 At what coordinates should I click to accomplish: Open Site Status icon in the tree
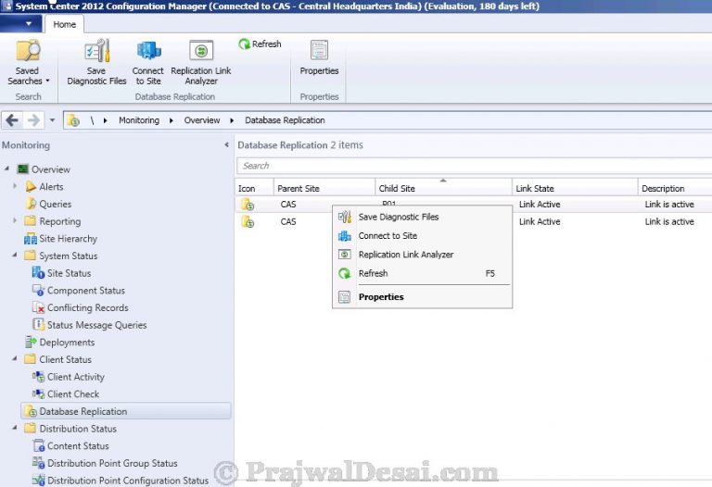(38, 273)
